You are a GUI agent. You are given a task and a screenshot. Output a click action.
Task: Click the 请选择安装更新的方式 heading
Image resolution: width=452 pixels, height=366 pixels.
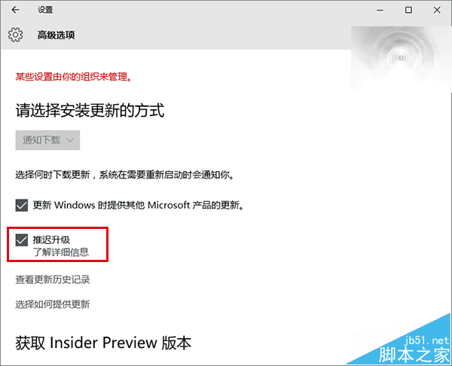[x=90, y=111]
